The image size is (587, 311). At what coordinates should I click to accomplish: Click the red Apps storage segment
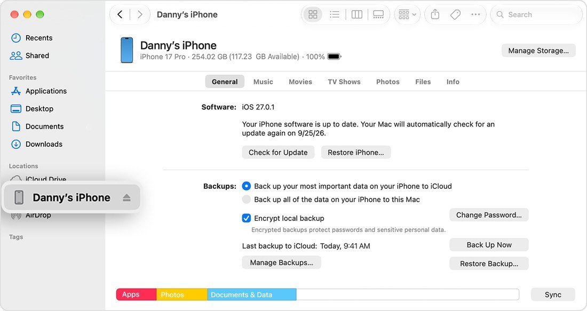pyautogui.click(x=136, y=294)
